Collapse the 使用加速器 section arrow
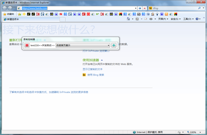Image resolution: width=207 pixels, height=135 pixels. (x=102, y=60)
